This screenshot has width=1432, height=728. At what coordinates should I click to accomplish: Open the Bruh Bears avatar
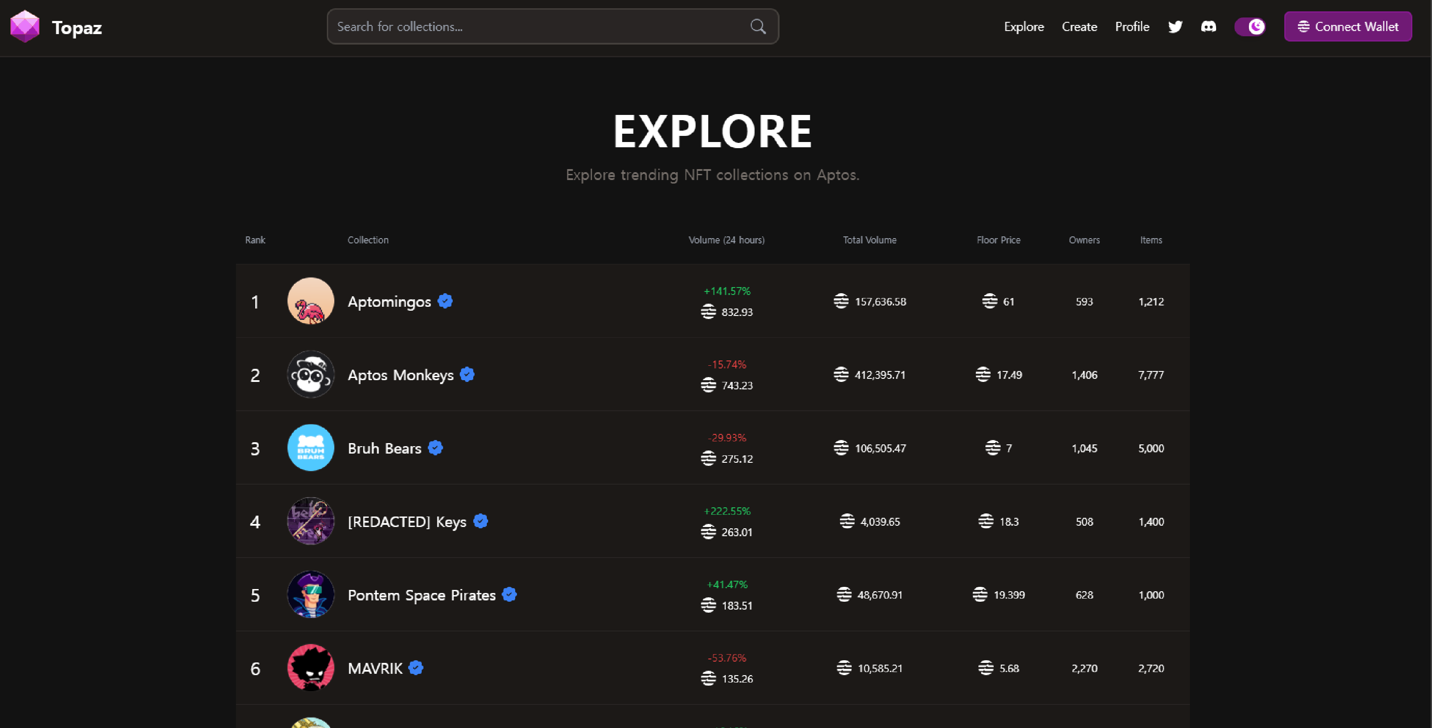tap(310, 448)
